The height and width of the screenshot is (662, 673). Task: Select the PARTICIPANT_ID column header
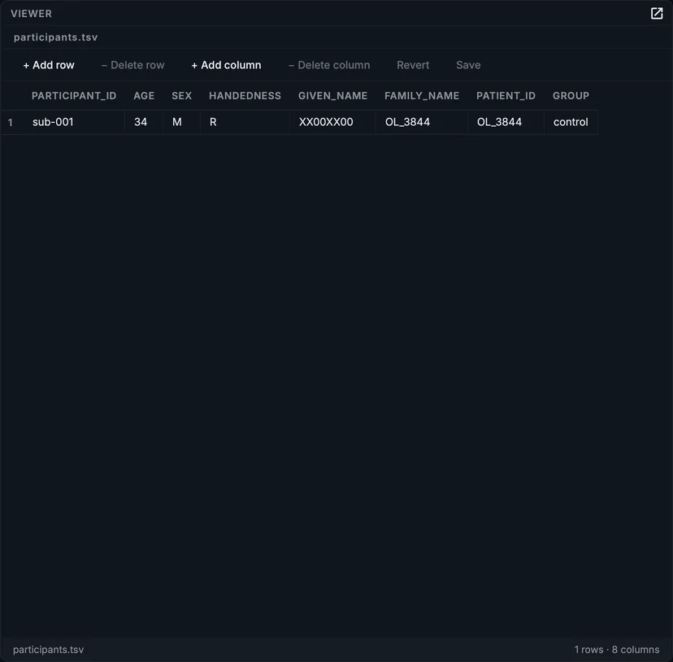point(74,96)
